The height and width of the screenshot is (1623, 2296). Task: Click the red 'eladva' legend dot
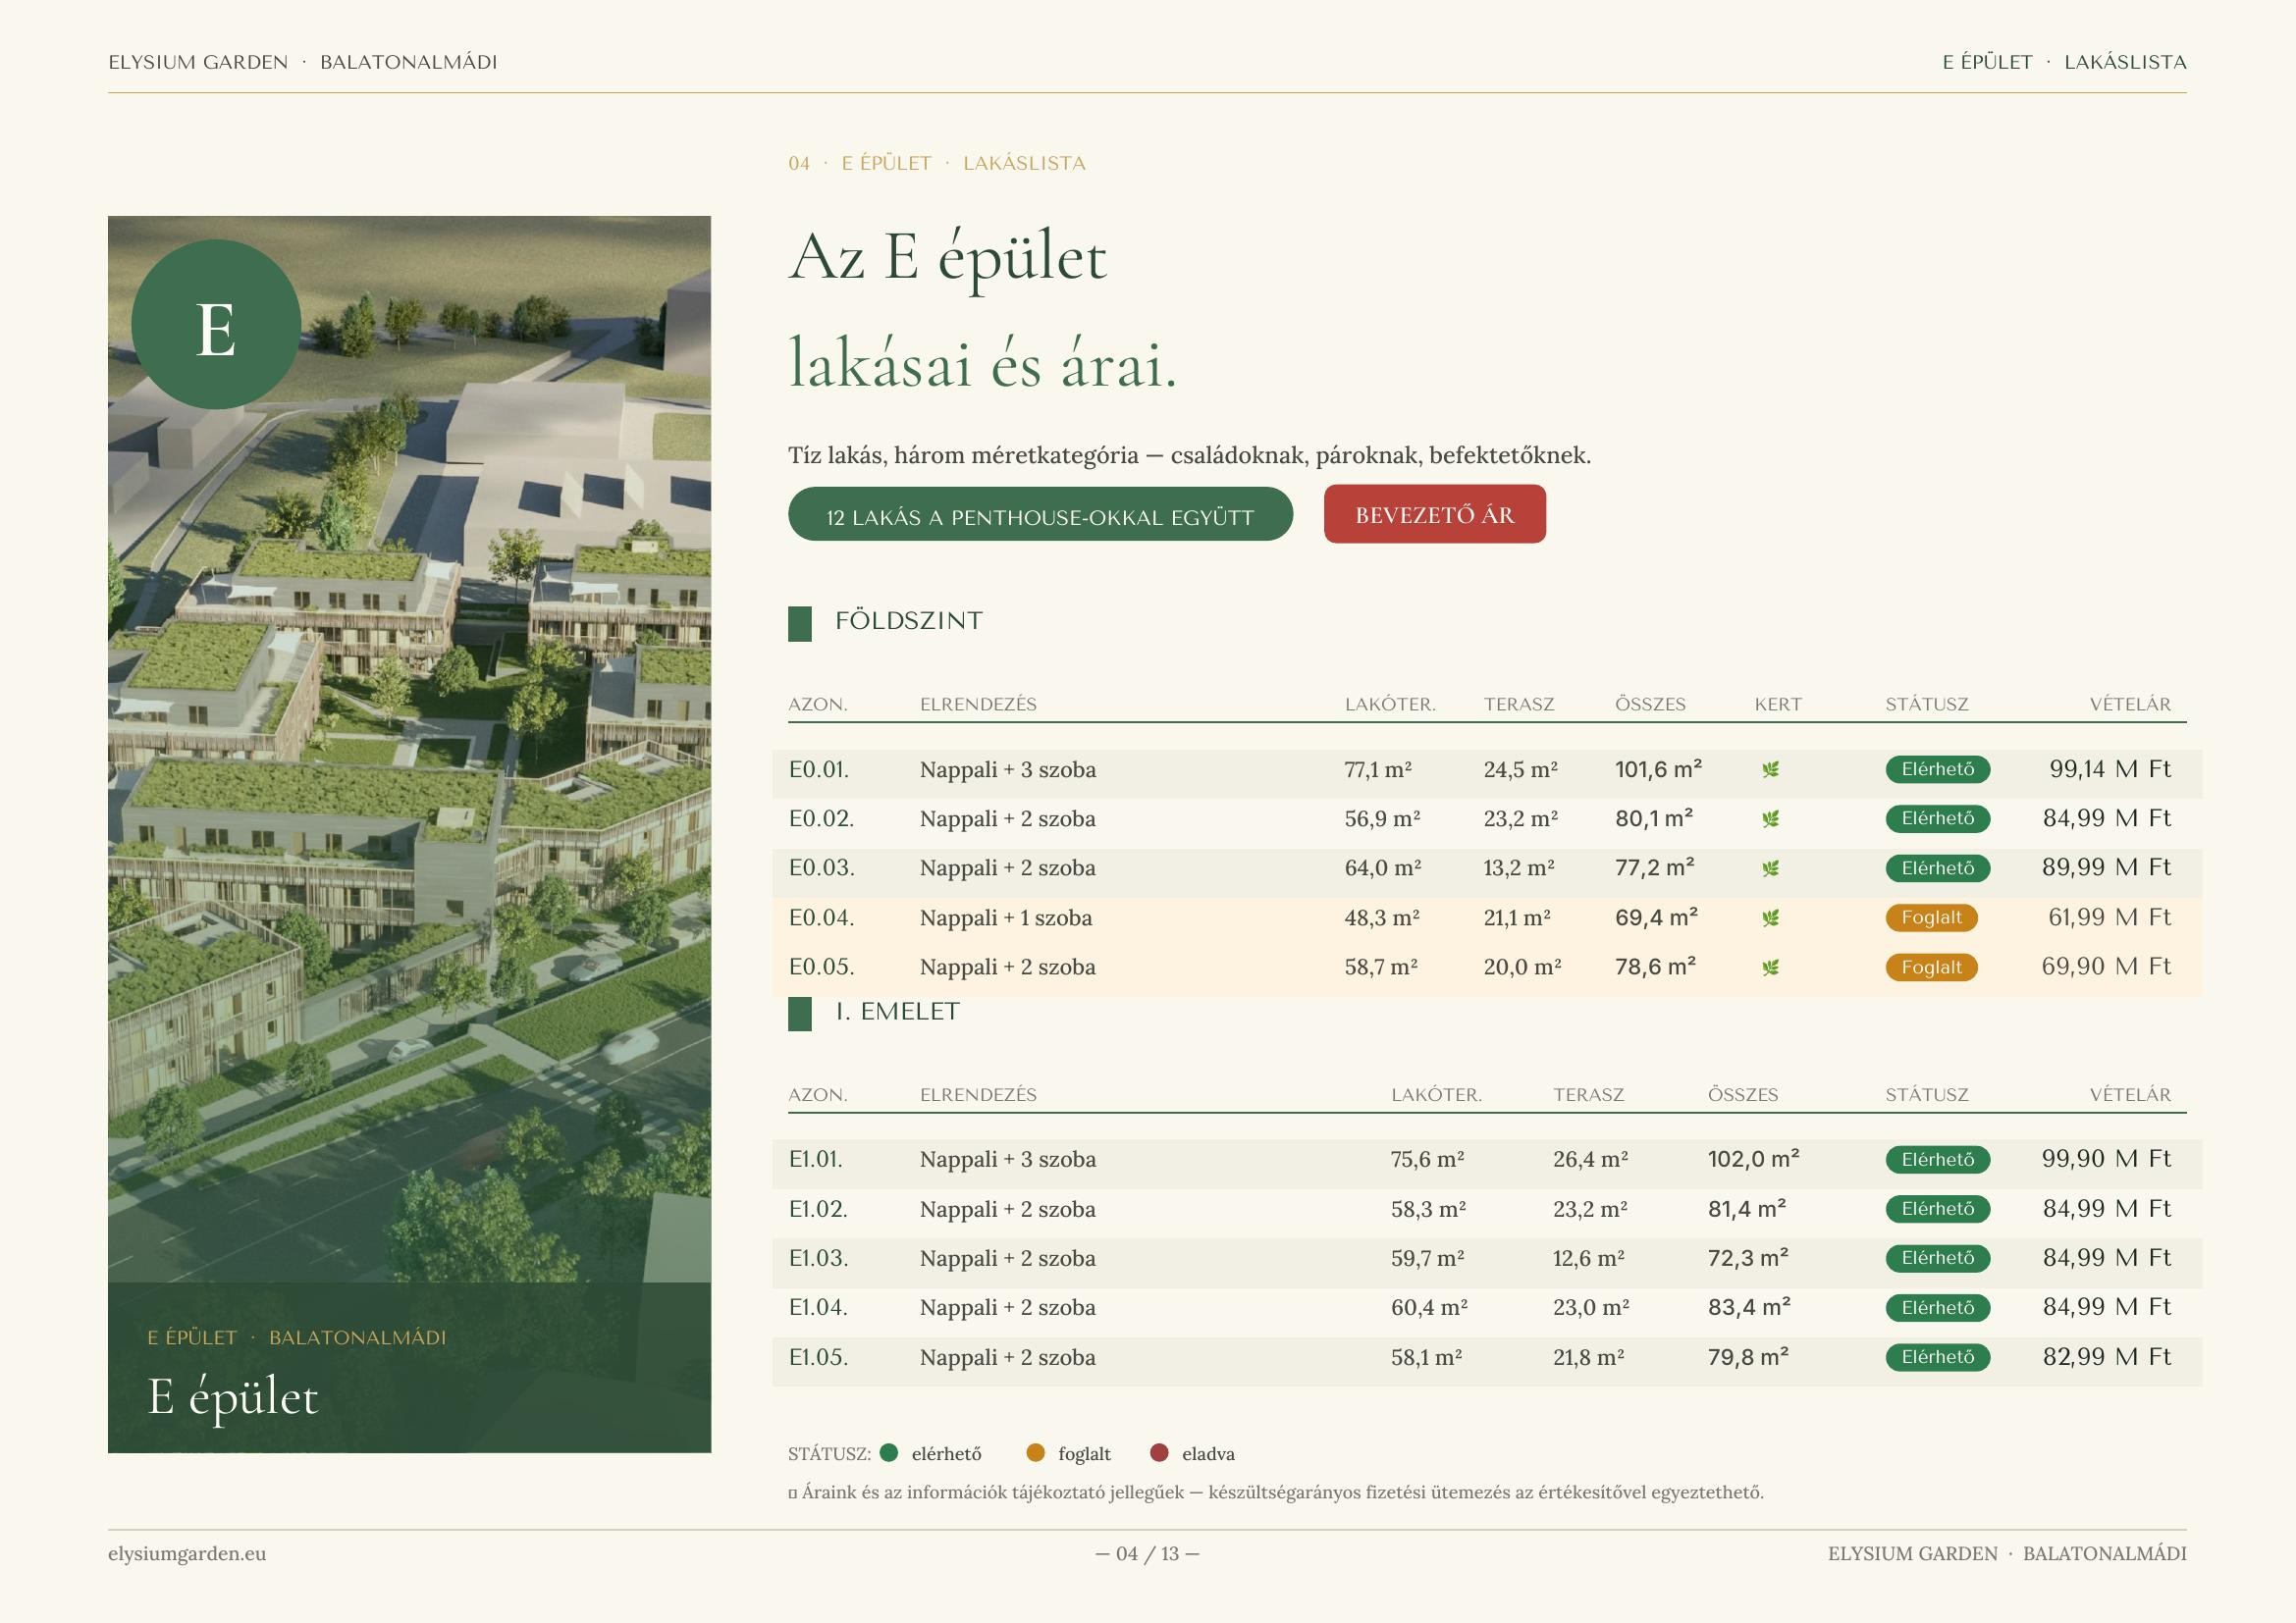(1159, 1453)
